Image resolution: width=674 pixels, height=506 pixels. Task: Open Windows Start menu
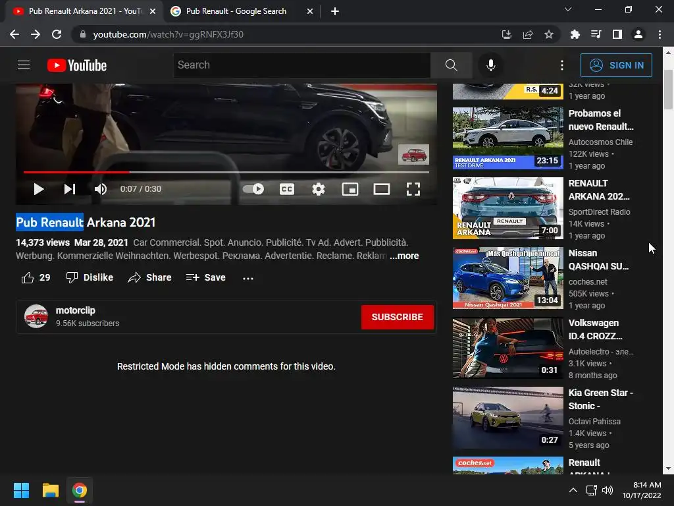(21, 490)
